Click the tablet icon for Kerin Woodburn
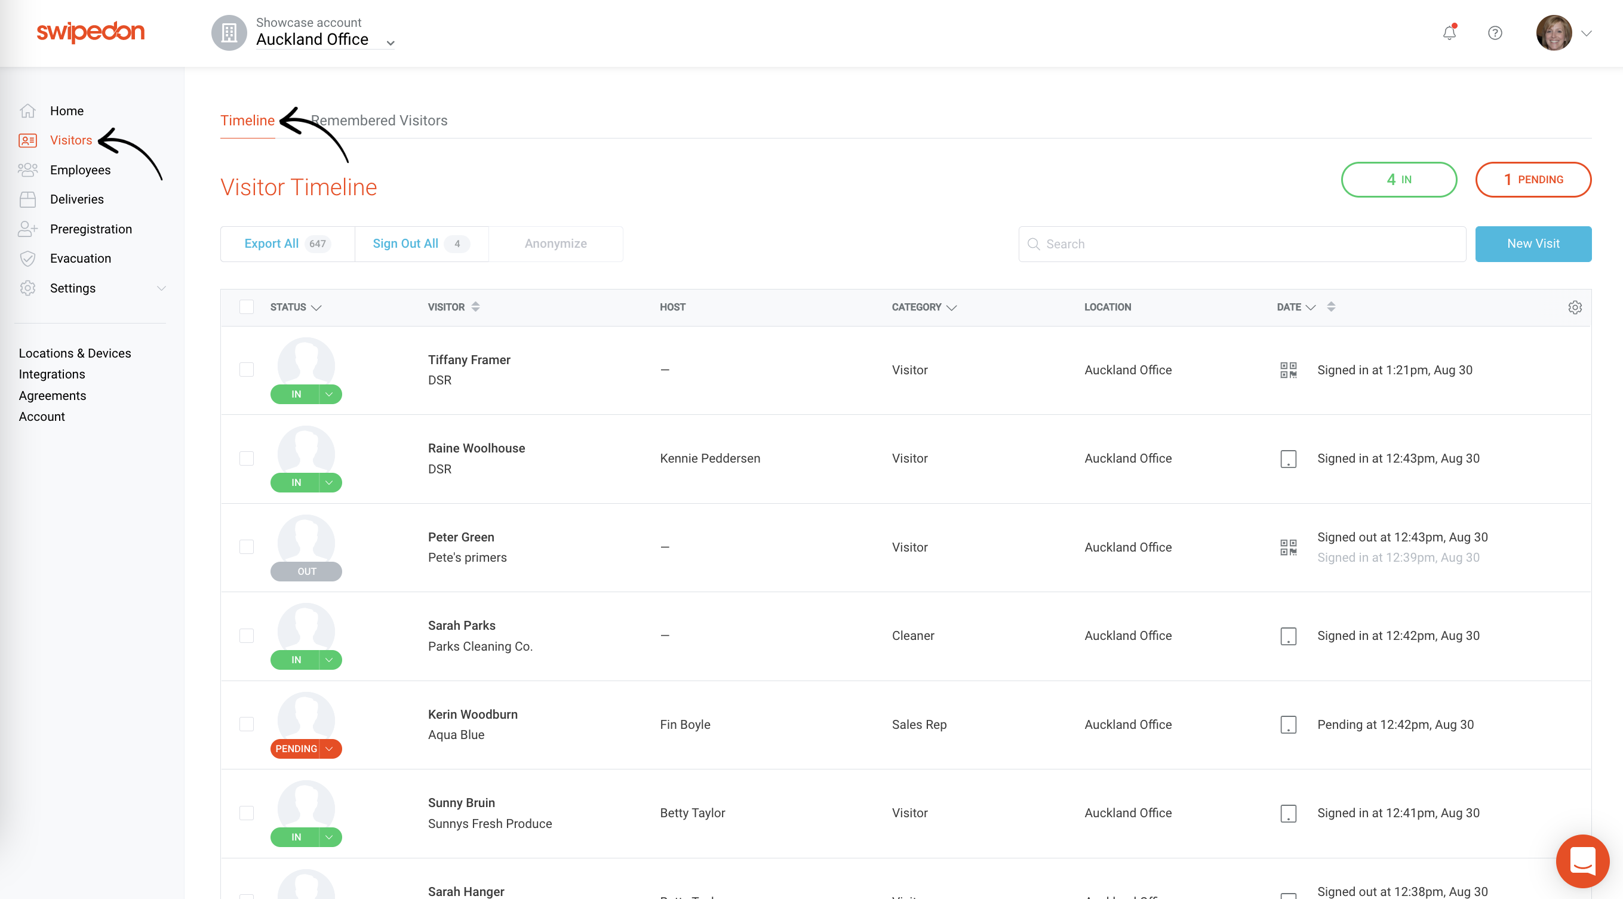This screenshot has width=1623, height=899. (1289, 725)
